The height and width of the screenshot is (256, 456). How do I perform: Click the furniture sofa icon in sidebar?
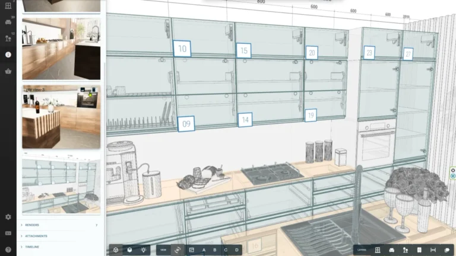(x=8, y=22)
